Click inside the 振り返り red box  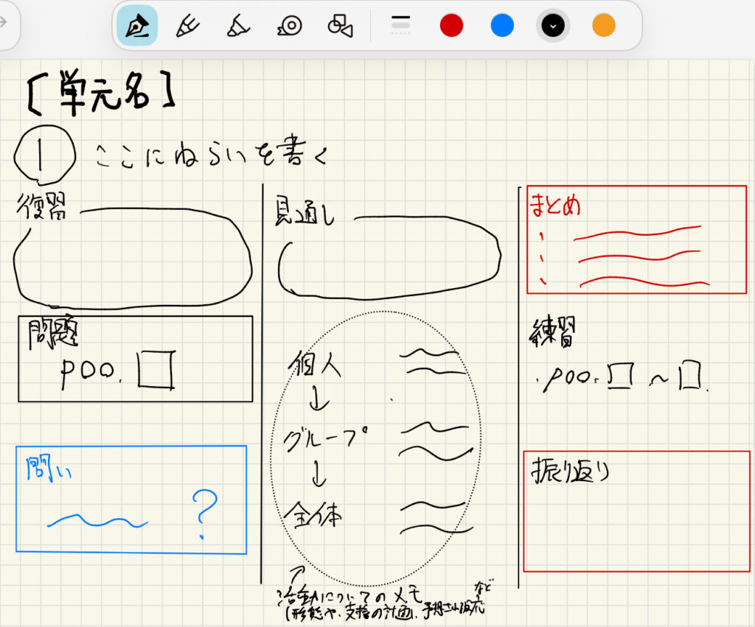636,523
